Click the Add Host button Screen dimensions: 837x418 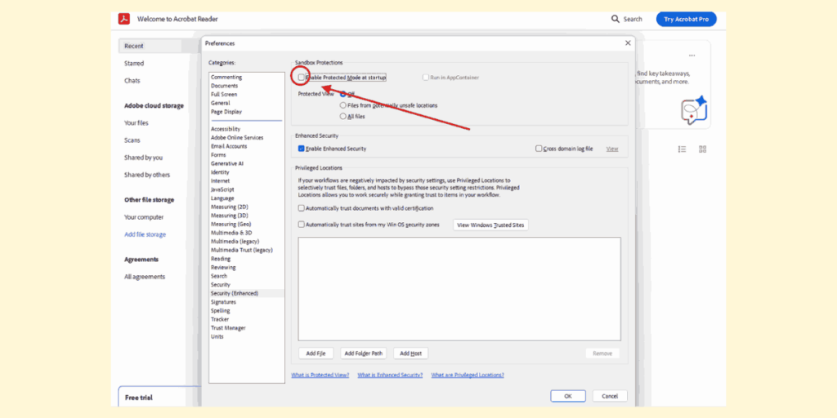tap(410, 353)
